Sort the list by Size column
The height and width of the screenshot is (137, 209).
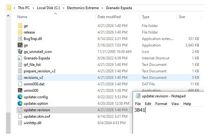coord(182,17)
